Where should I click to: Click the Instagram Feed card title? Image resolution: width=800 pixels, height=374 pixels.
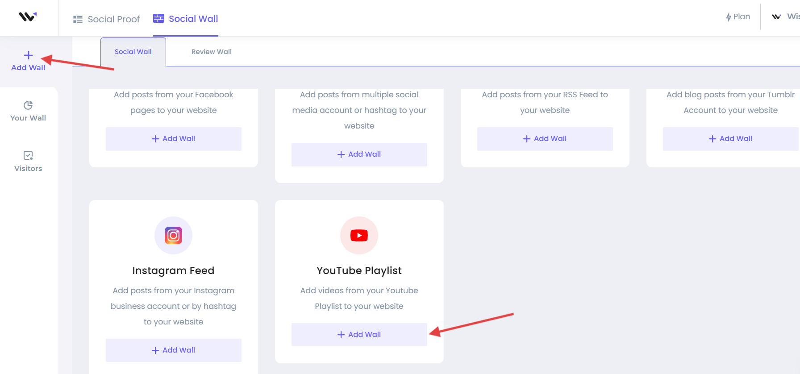173,270
